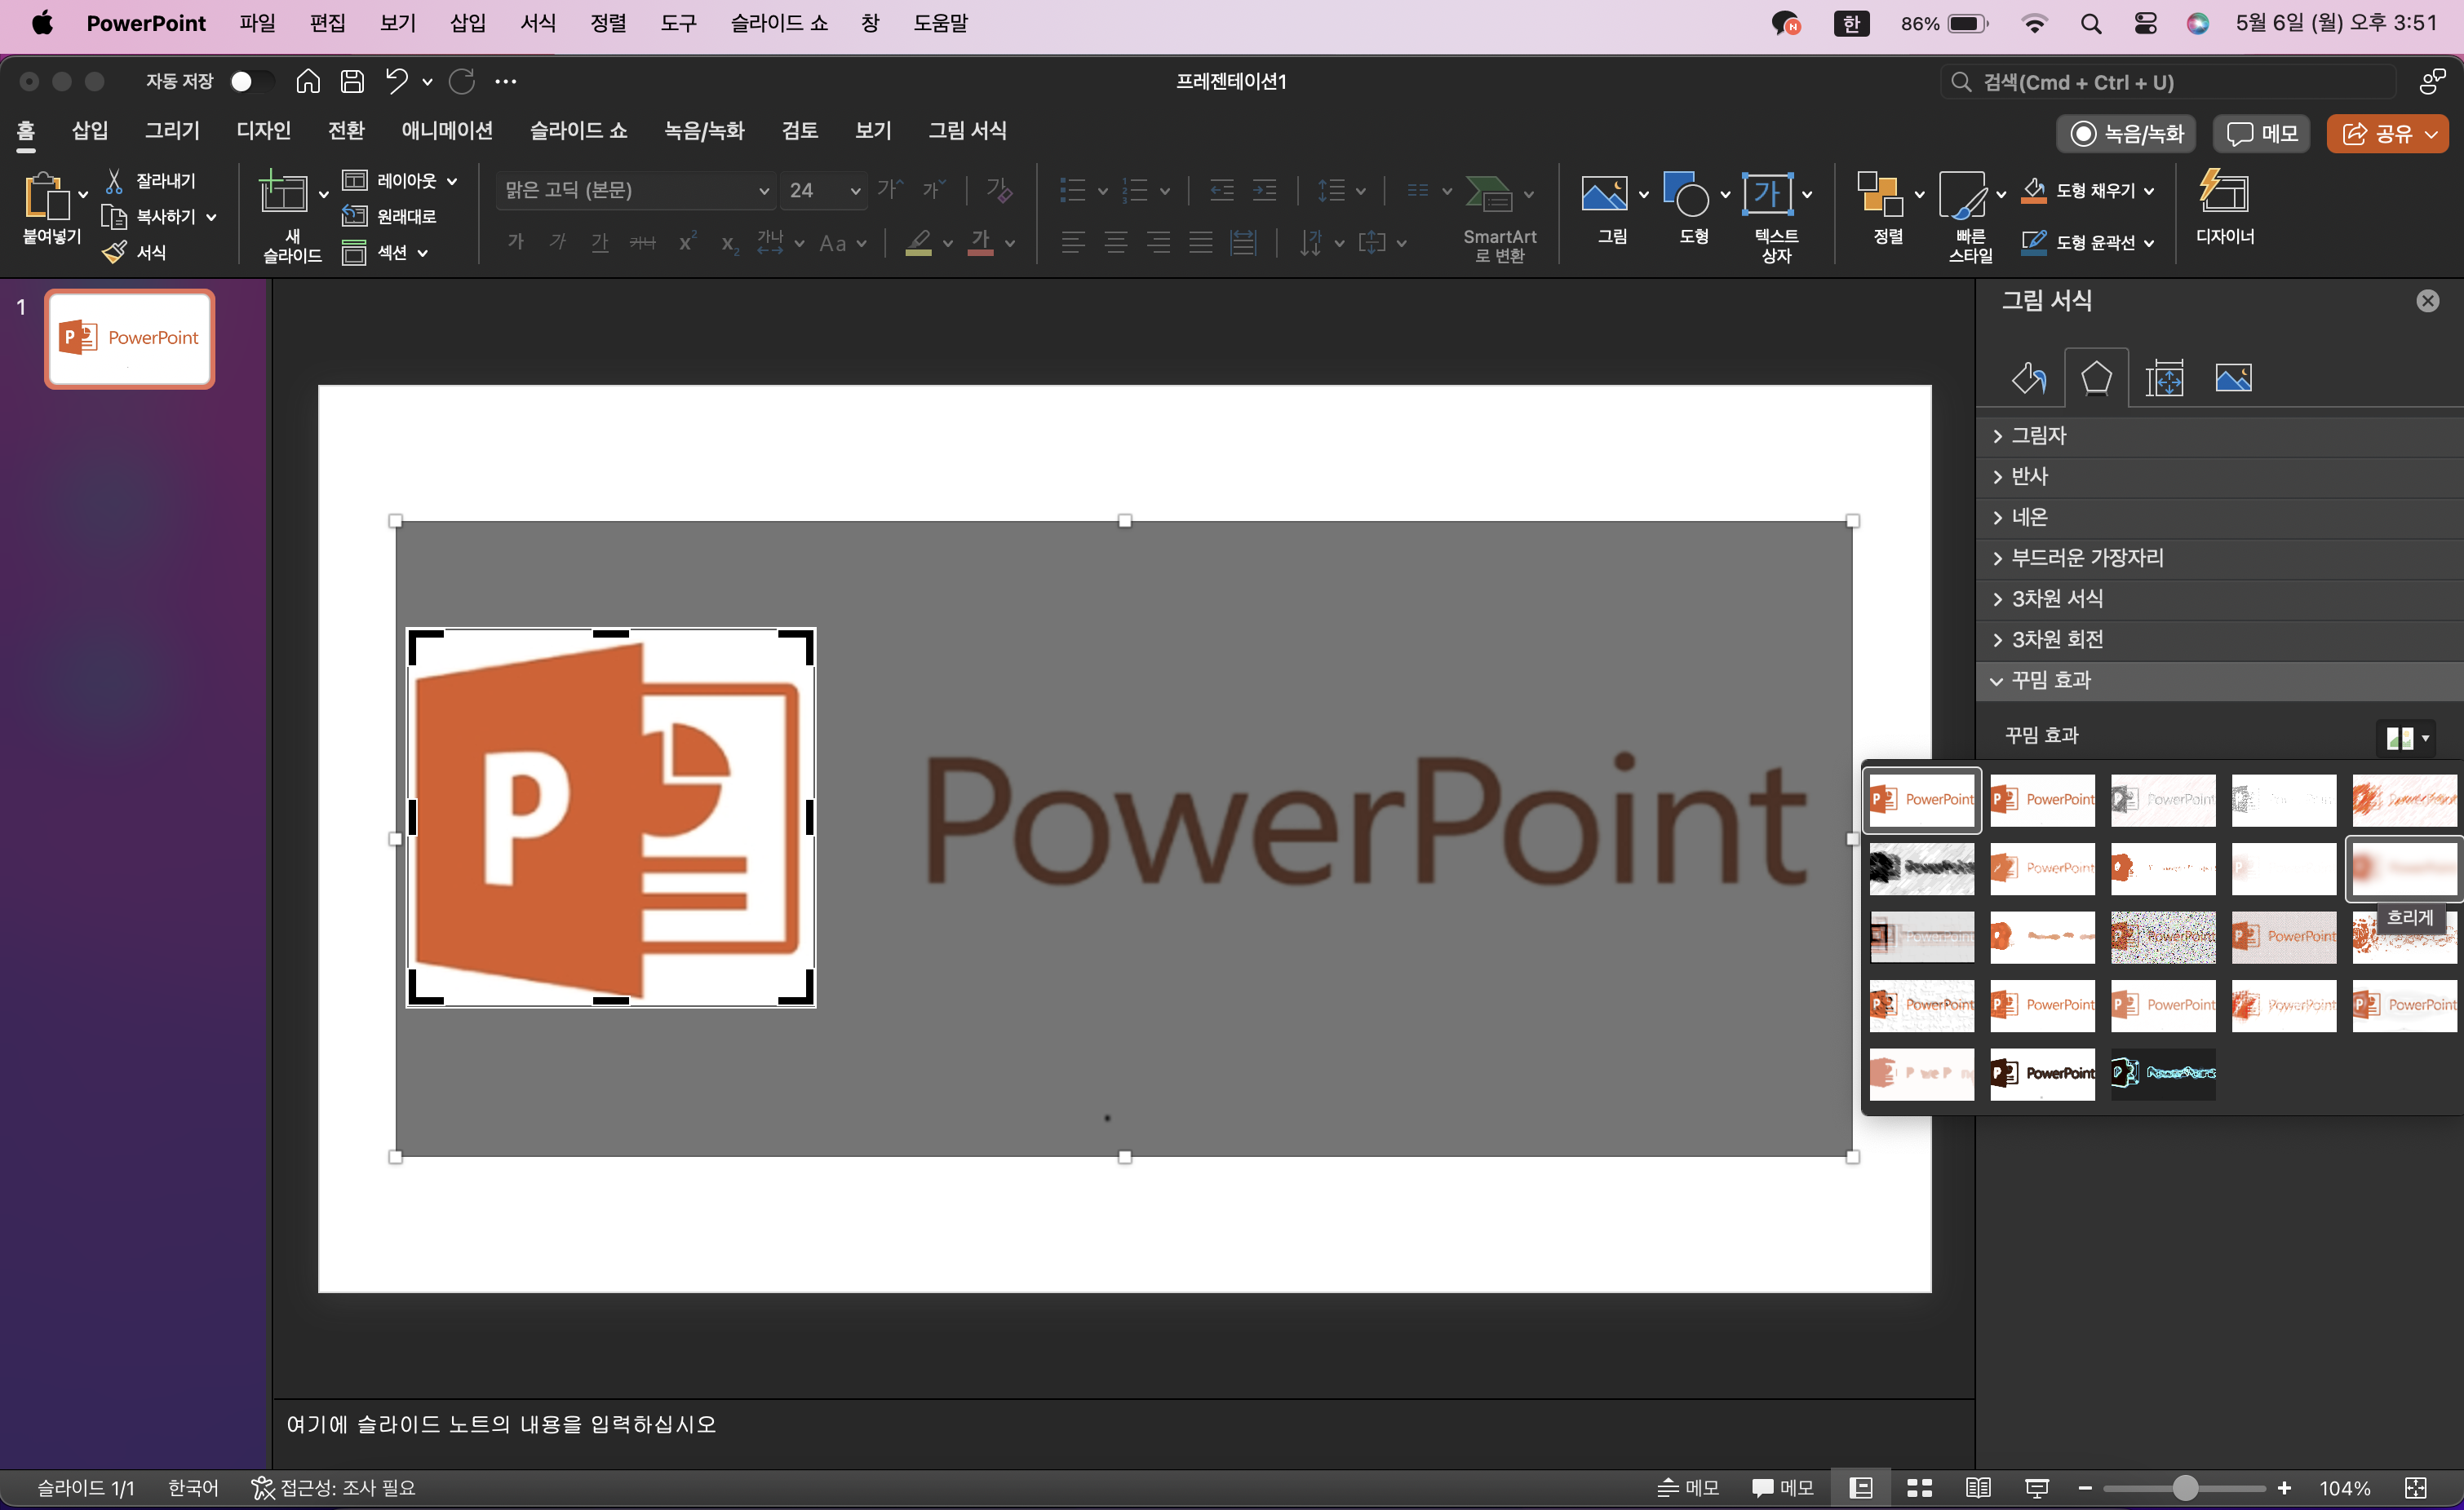Viewport: 2464px width, 1510px height.
Task: Click the Home icon in the title bar
Action: click(x=308, y=81)
